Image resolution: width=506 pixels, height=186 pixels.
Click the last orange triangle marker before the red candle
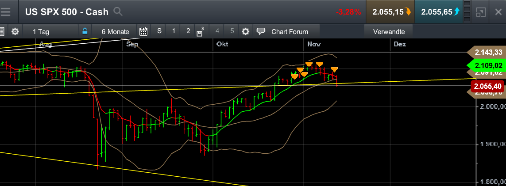[334, 69]
